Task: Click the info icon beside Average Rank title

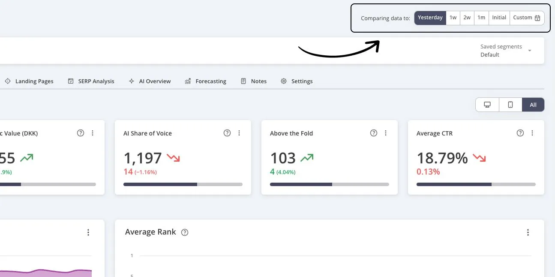Action: (x=185, y=232)
